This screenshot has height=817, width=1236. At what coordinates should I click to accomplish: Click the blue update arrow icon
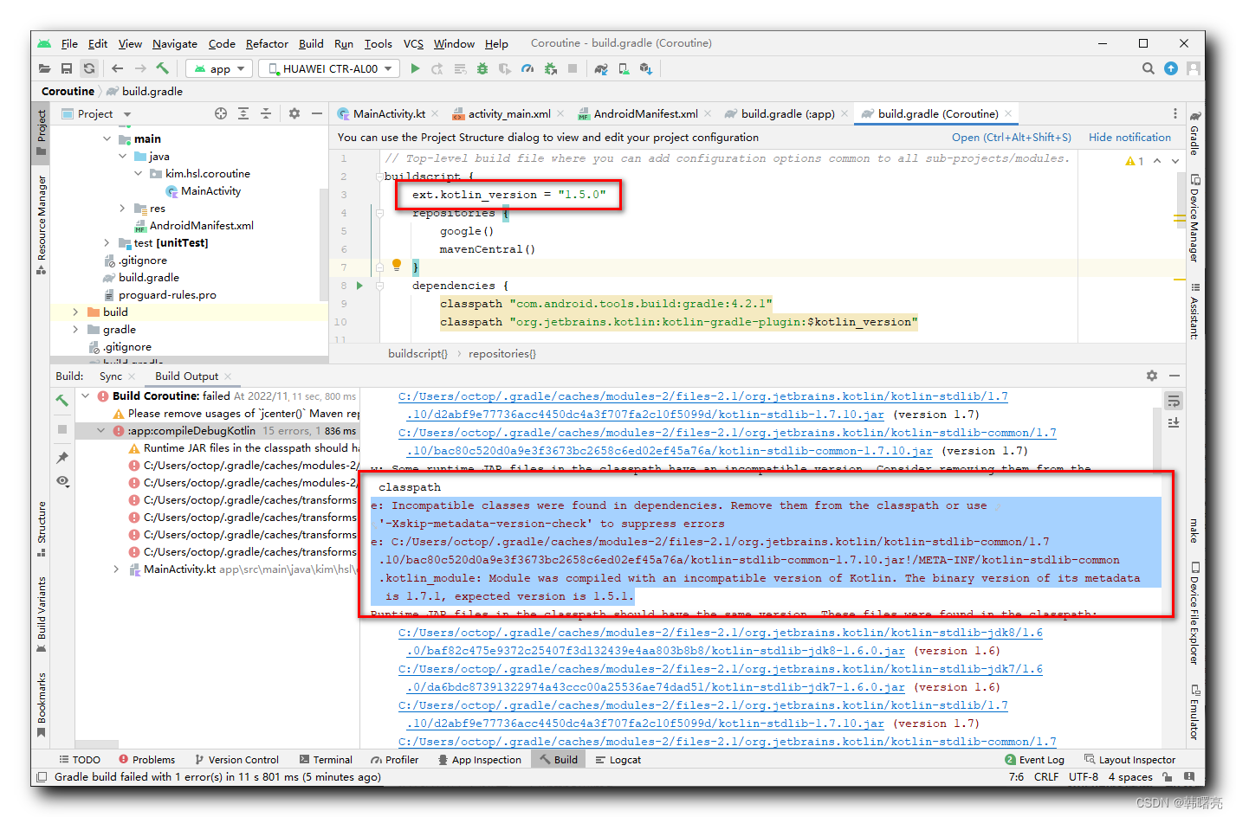tap(1171, 68)
